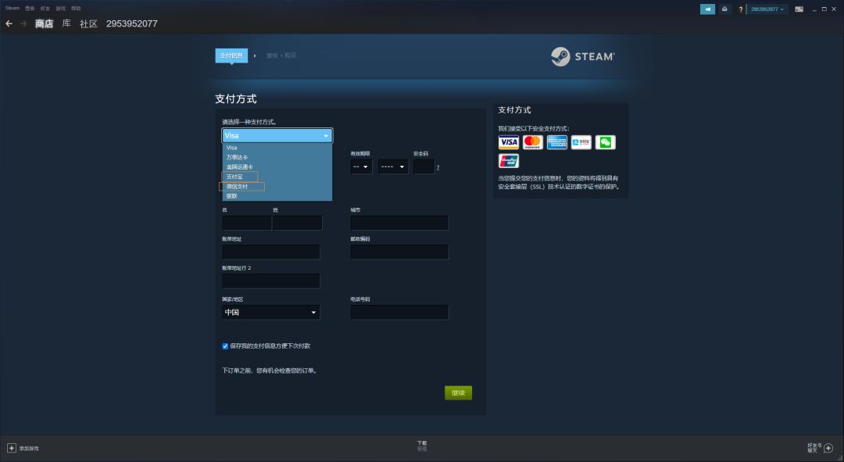Screen dimensions: 844x462
Task: Click the Steam logo on checkout page
Action: (x=583, y=56)
